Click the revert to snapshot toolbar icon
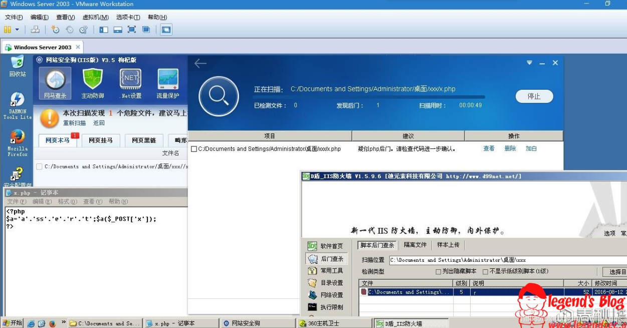This screenshot has height=328, width=627. 69,30
